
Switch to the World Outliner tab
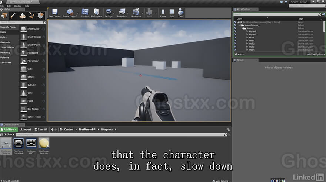245,9
